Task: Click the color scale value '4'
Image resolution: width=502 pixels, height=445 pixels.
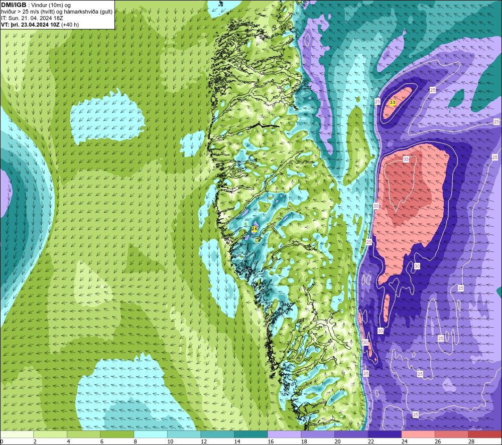Action: pyautogui.click(x=68, y=441)
